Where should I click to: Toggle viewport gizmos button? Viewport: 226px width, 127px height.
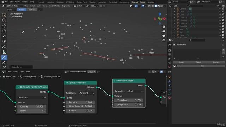(x=136, y=6)
